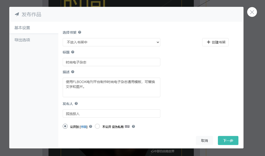Click the 下一步 button
Screen dimensions: 265x156
228,140
